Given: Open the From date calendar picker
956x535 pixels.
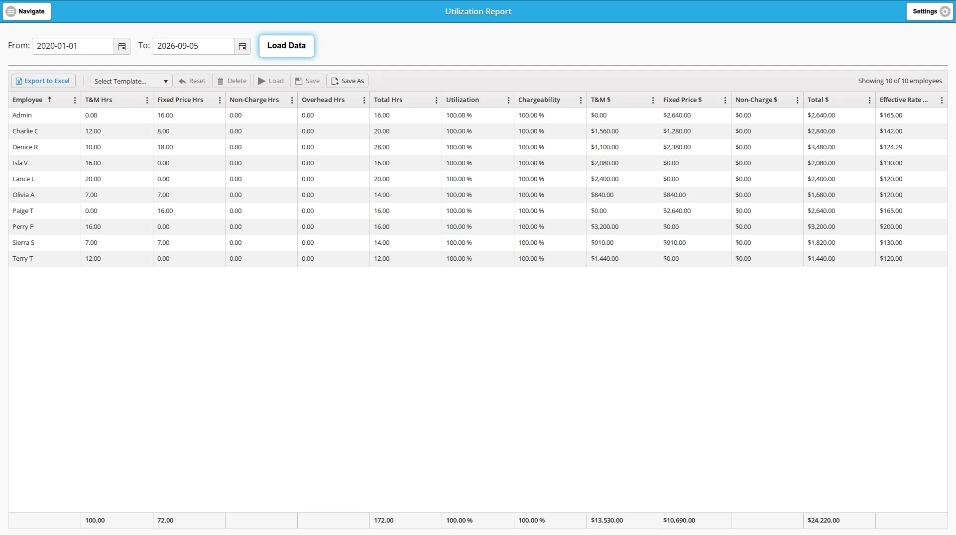Looking at the screenshot, I should (x=122, y=46).
